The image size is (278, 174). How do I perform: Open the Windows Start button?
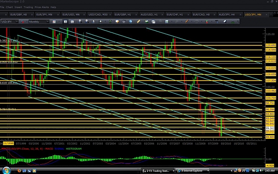pos(6,170)
